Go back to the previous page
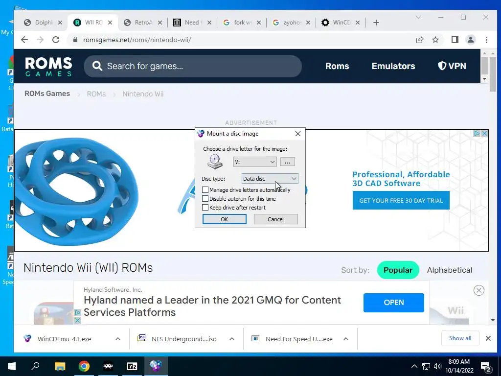The image size is (501, 376). pos(24,40)
